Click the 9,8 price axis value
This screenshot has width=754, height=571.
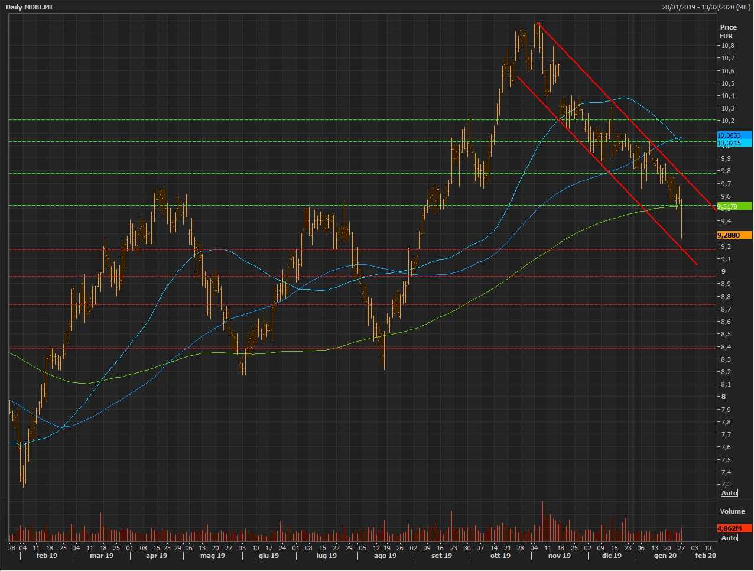726,171
